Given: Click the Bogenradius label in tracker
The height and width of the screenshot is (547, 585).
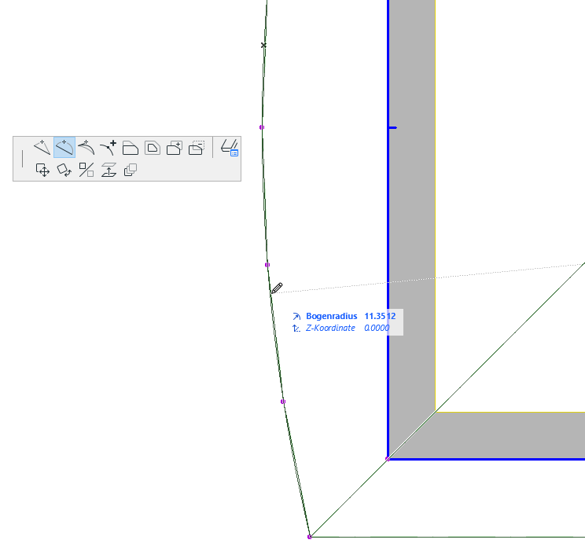Looking at the screenshot, I should (x=331, y=316).
